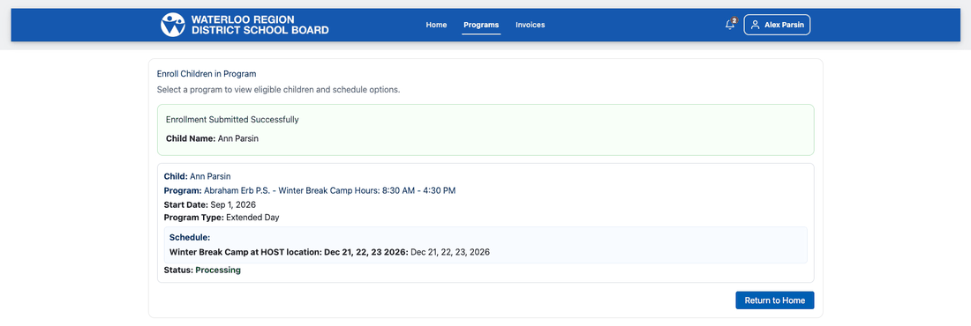Click the 'Status: Processing' label
Image resolution: width=971 pixels, height=326 pixels.
202,270
